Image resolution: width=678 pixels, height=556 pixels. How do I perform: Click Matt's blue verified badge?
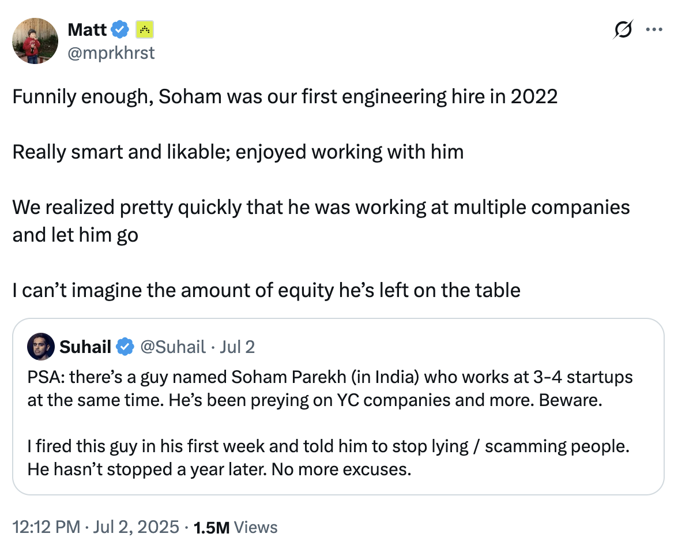120,30
